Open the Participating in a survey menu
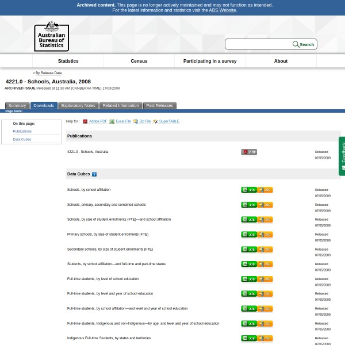The width and height of the screenshot is (345, 345). click(x=210, y=61)
